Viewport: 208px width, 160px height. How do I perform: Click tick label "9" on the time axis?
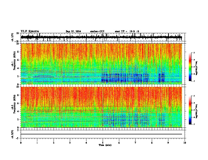168,143
